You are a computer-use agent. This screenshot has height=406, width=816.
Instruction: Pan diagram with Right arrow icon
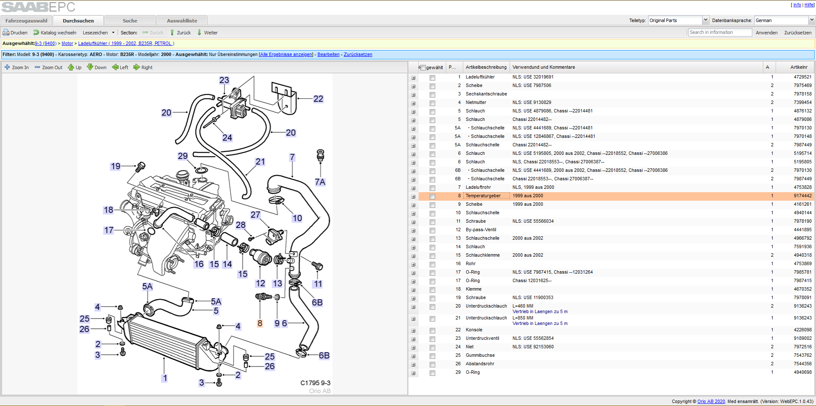click(136, 67)
